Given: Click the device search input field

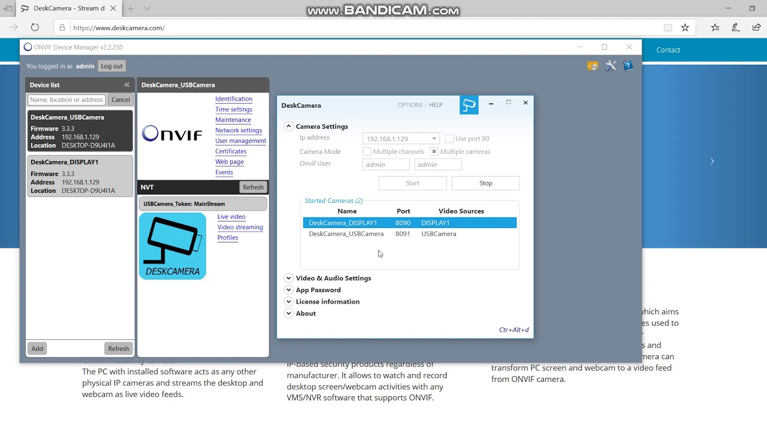Looking at the screenshot, I should tap(67, 100).
